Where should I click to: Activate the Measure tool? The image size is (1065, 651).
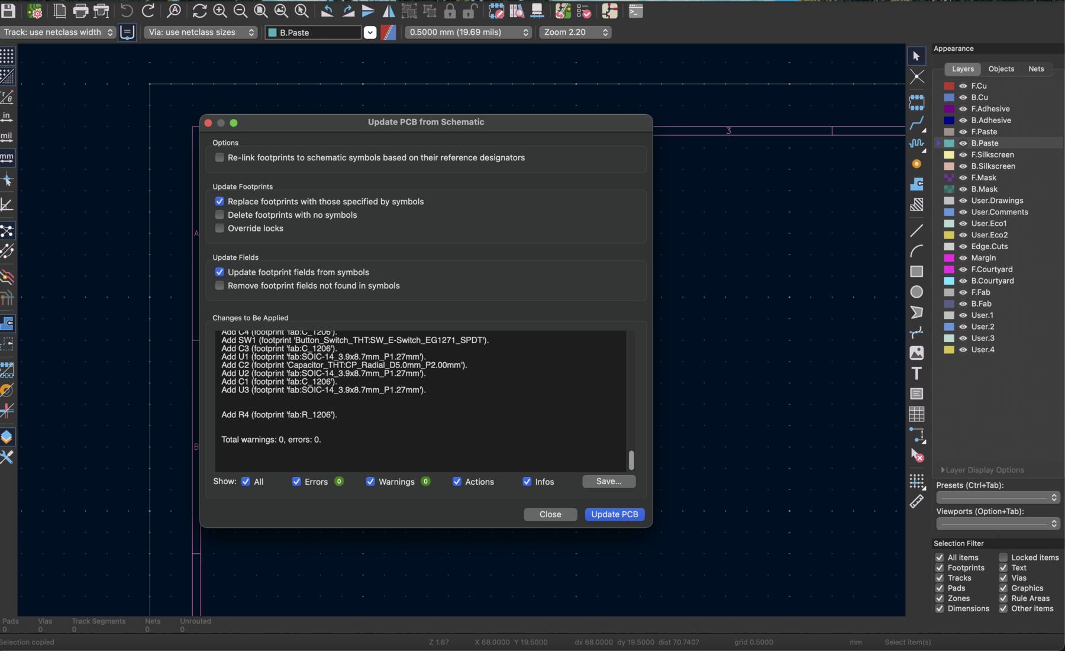916,501
